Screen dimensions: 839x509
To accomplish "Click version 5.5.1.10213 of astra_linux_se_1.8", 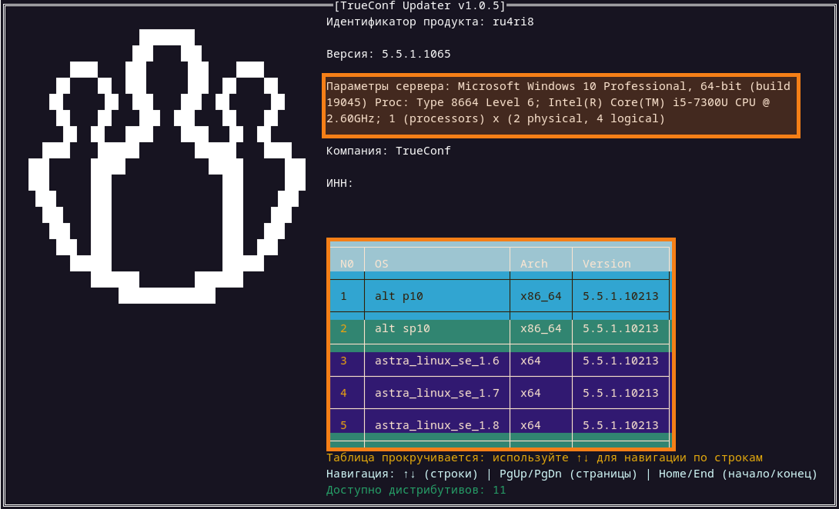I will [620, 425].
